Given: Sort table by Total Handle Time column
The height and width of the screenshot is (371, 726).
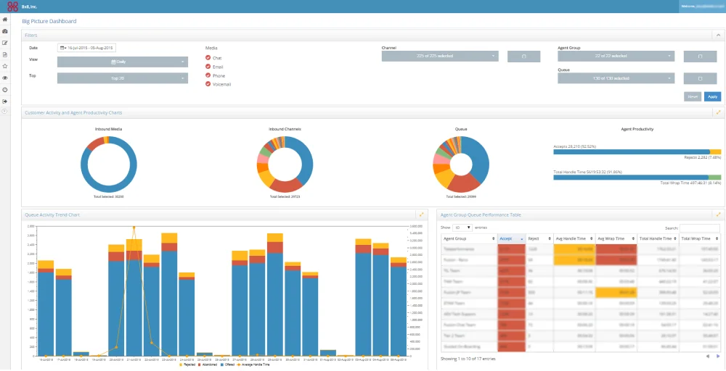Looking at the screenshot, I should pyautogui.click(x=658, y=239).
